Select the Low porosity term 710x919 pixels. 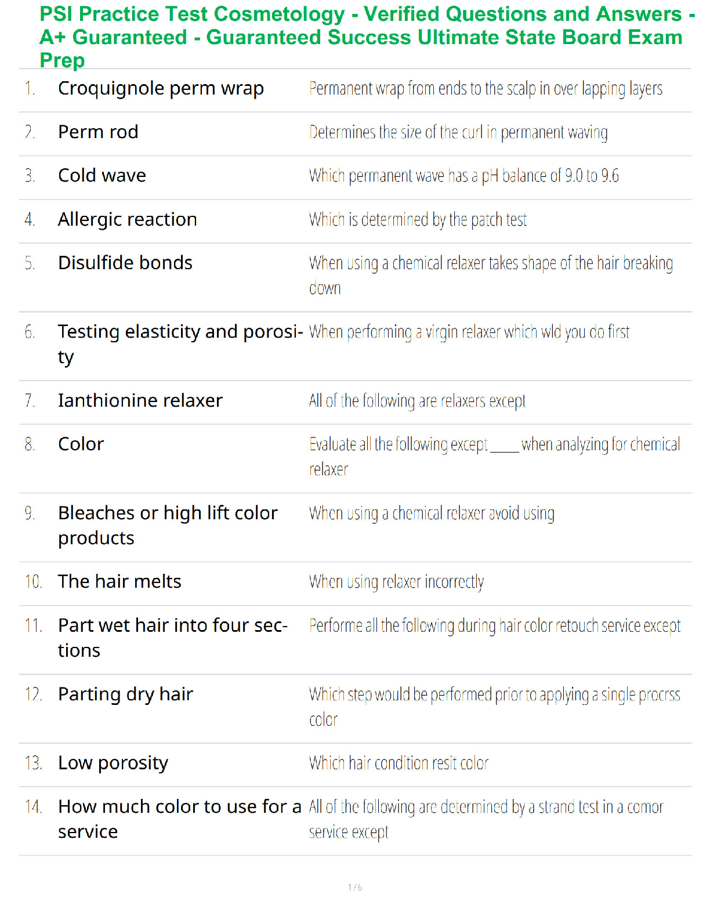(113, 764)
